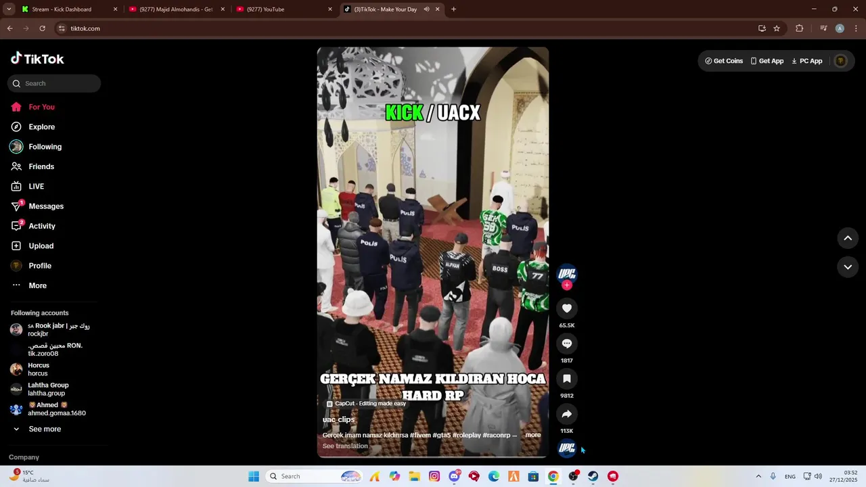Viewport: 866px width, 487px height.
Task: Open the browser extensions menu
Action: (800, 28)
